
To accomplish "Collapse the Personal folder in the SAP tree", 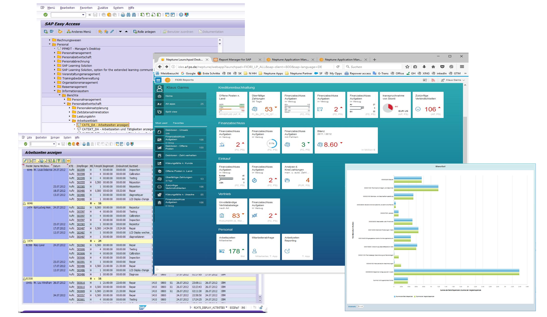I will pyautogui.click(x=50, y=44).
